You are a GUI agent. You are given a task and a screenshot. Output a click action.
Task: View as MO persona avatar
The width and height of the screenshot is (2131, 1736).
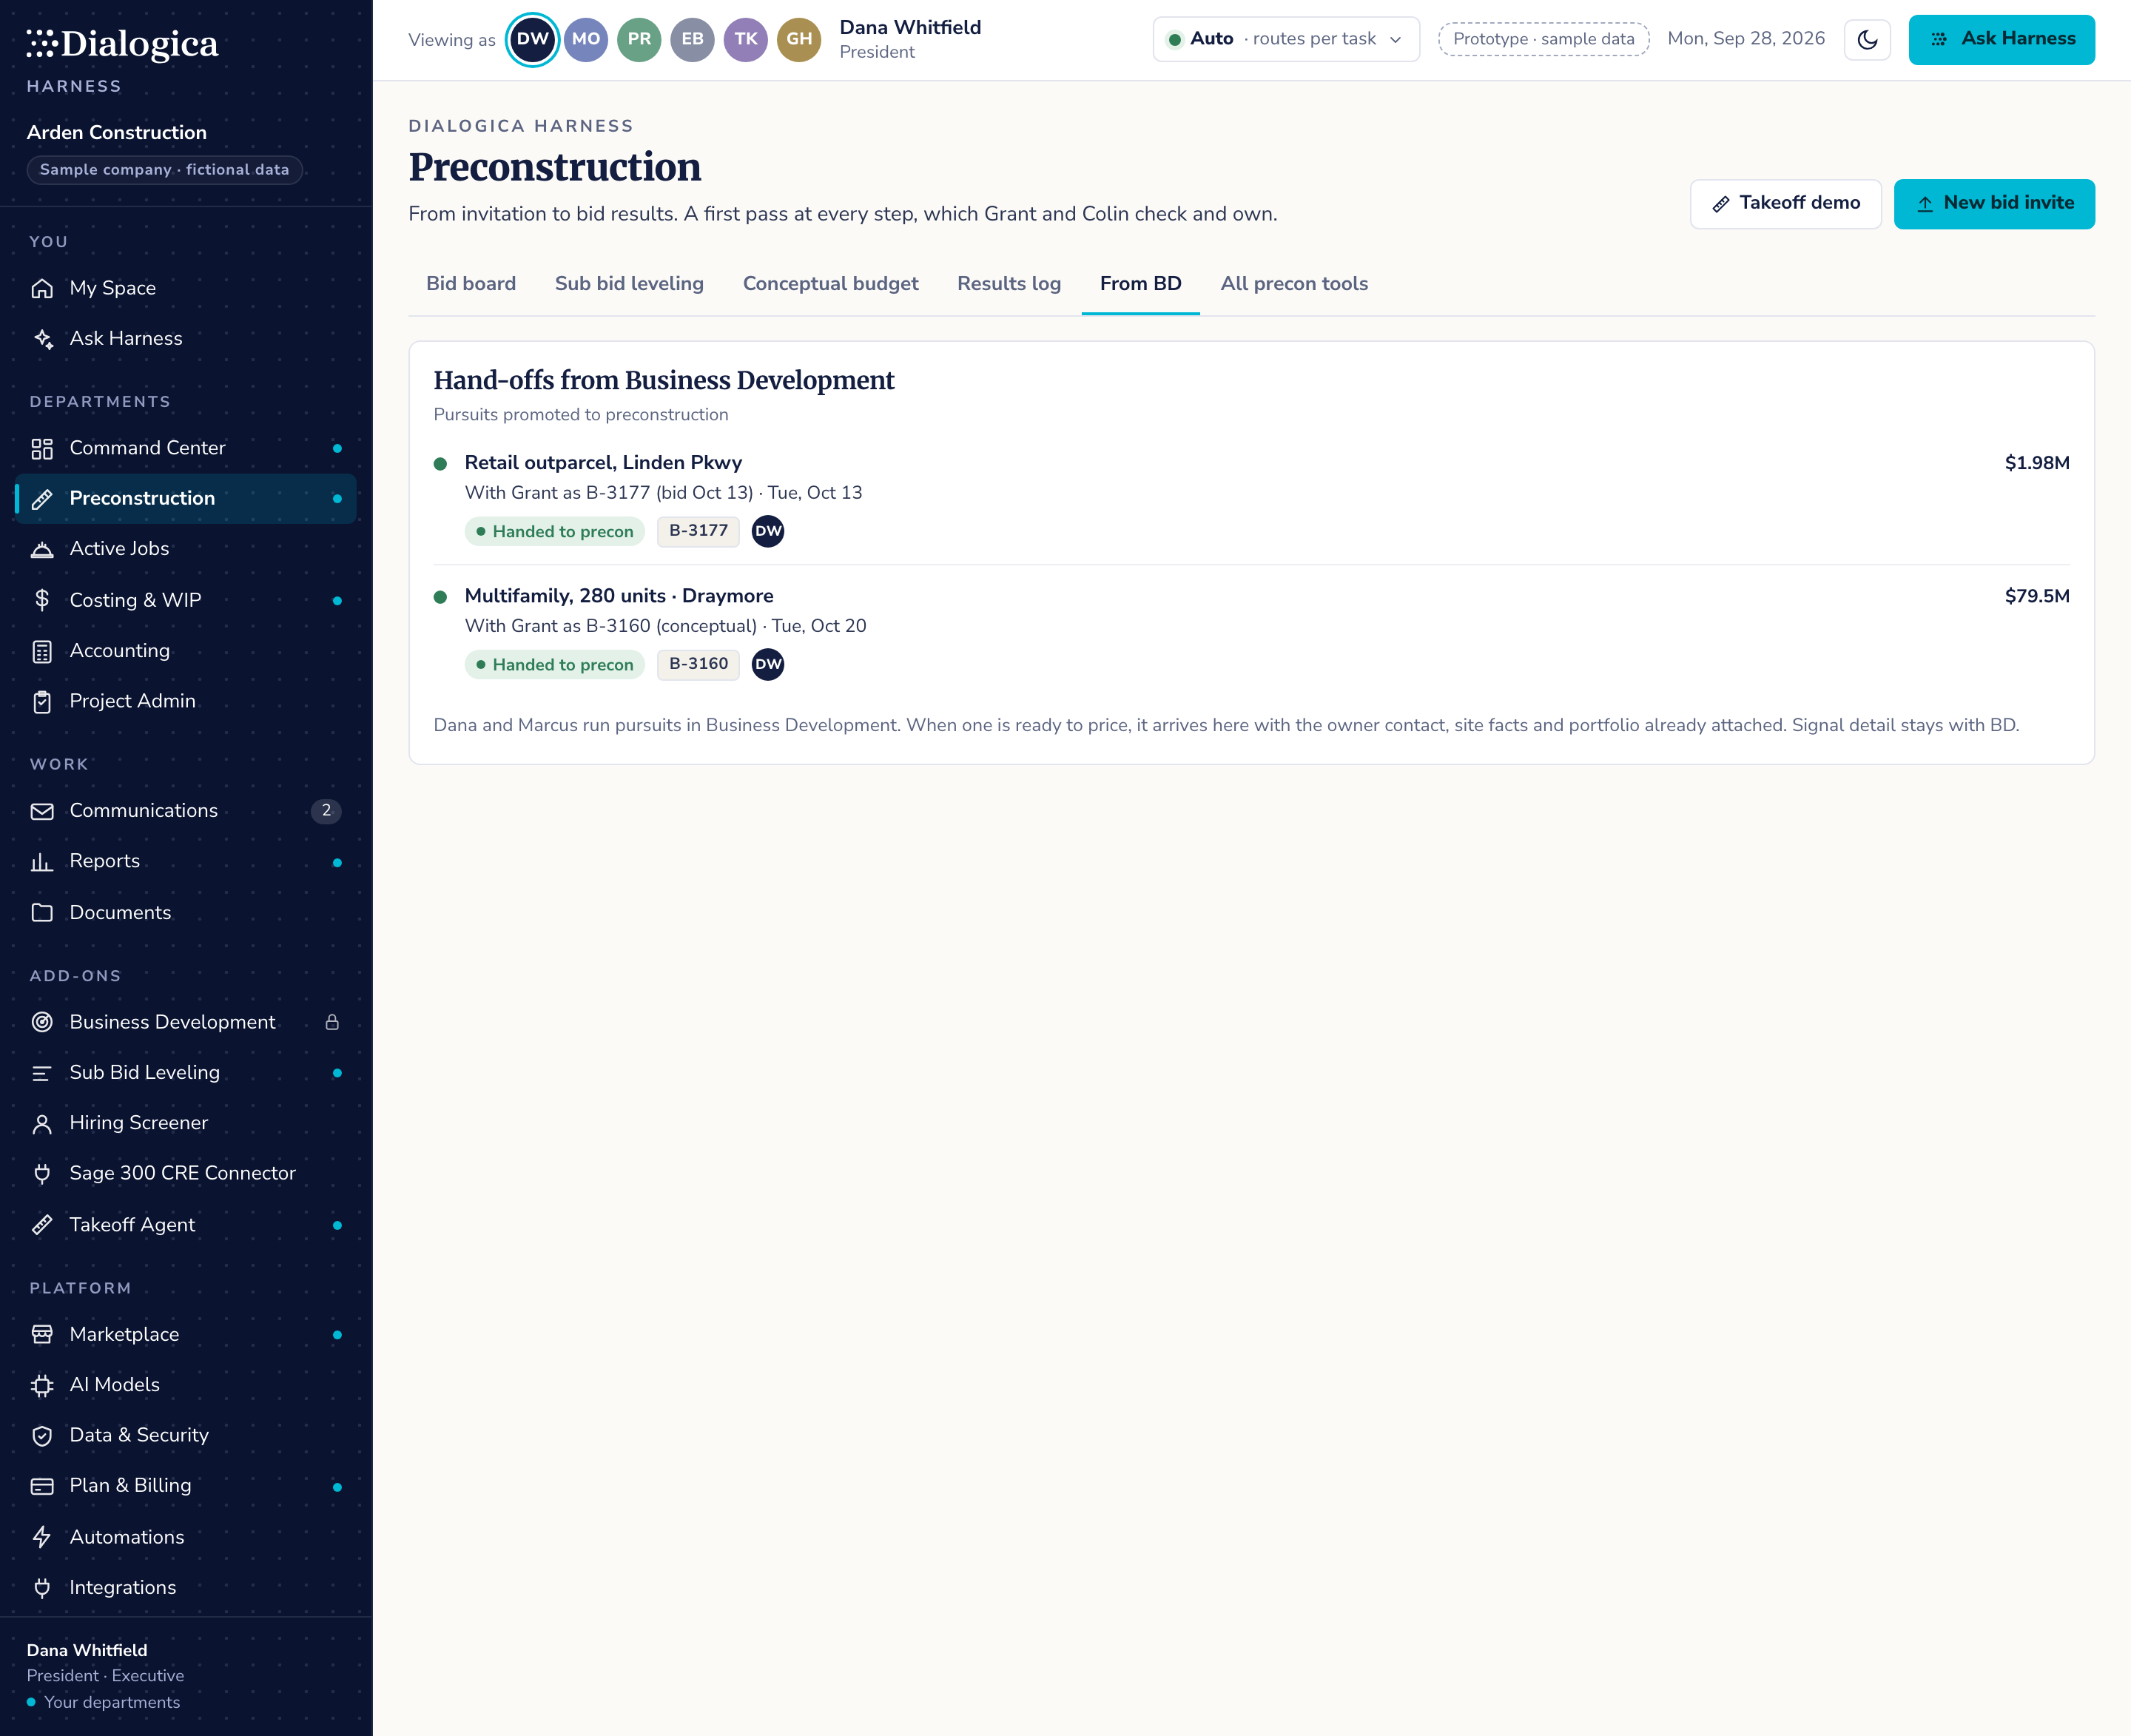(586, 40)
